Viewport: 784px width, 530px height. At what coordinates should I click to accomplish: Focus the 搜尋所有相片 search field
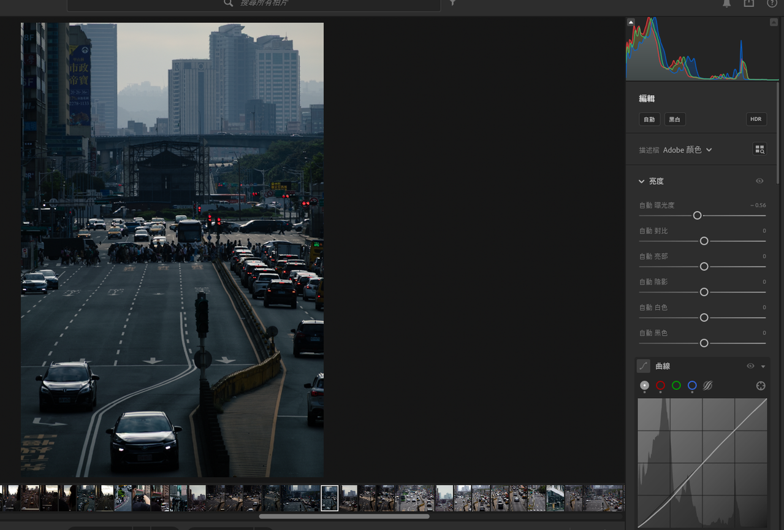(x=254, y=4)
